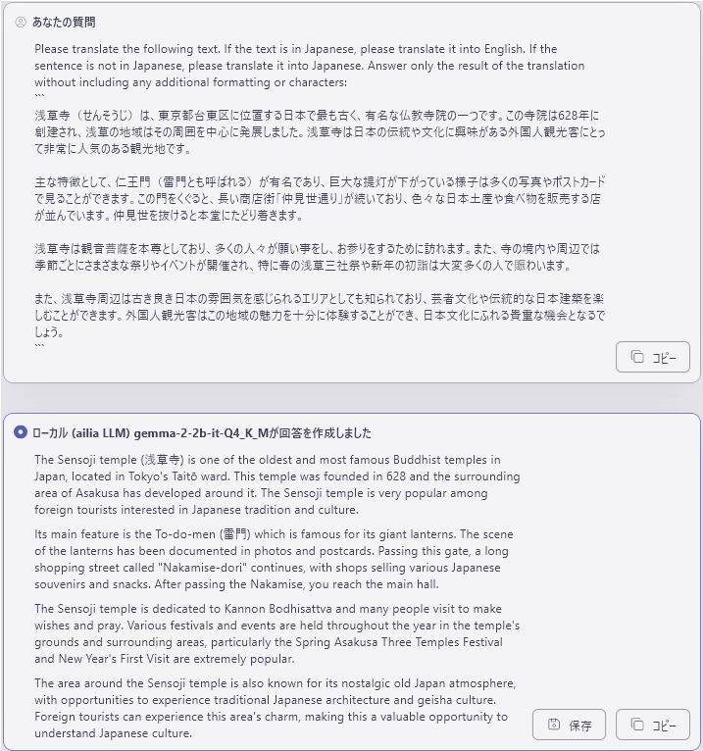Screen dimensions: 703x751
Task: Copy the gemma translation with the コピー button
Action: pos(653,725)
